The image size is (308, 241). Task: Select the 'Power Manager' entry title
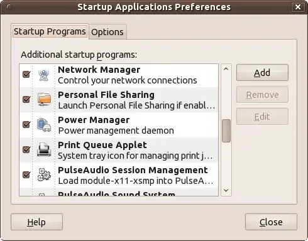point(94,120)
